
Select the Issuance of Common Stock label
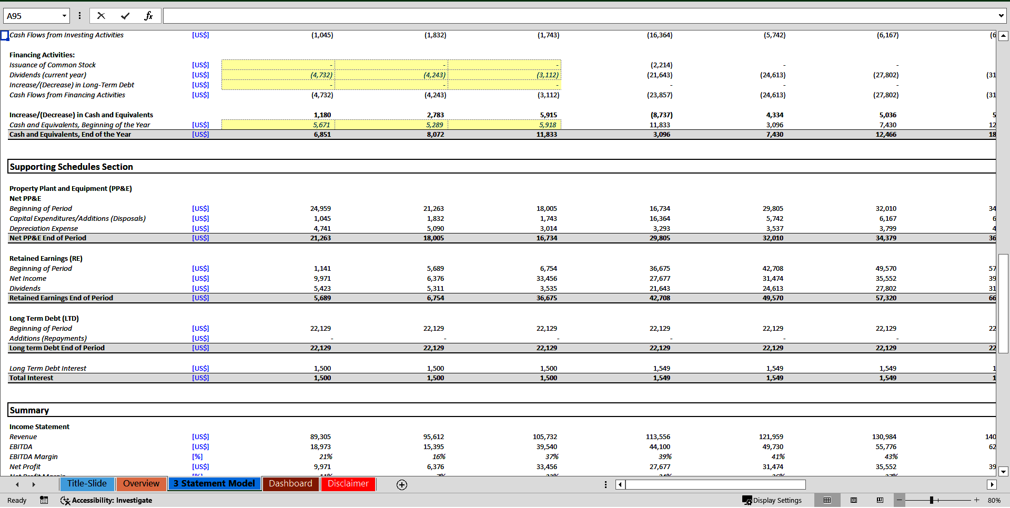[53, 65]
